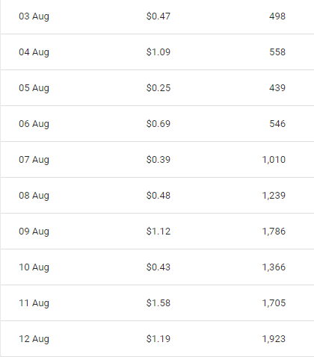This screenshot has width=314, height=357.
Task: Click the $0.48 amount for 08 Aug
Action: (158, 196)
